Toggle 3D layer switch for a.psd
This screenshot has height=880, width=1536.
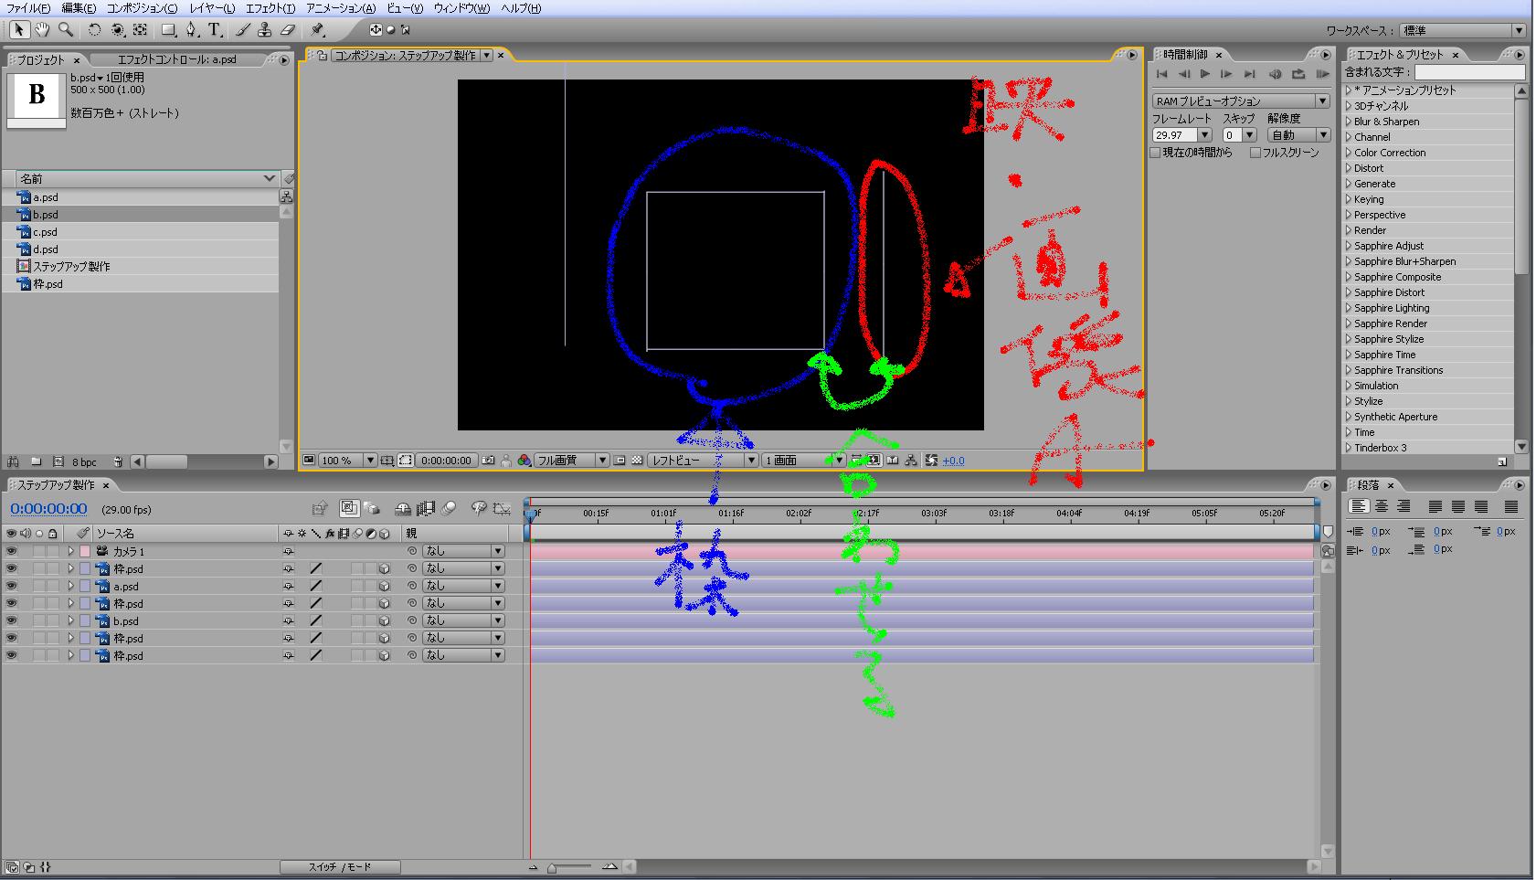pos(384,586)
